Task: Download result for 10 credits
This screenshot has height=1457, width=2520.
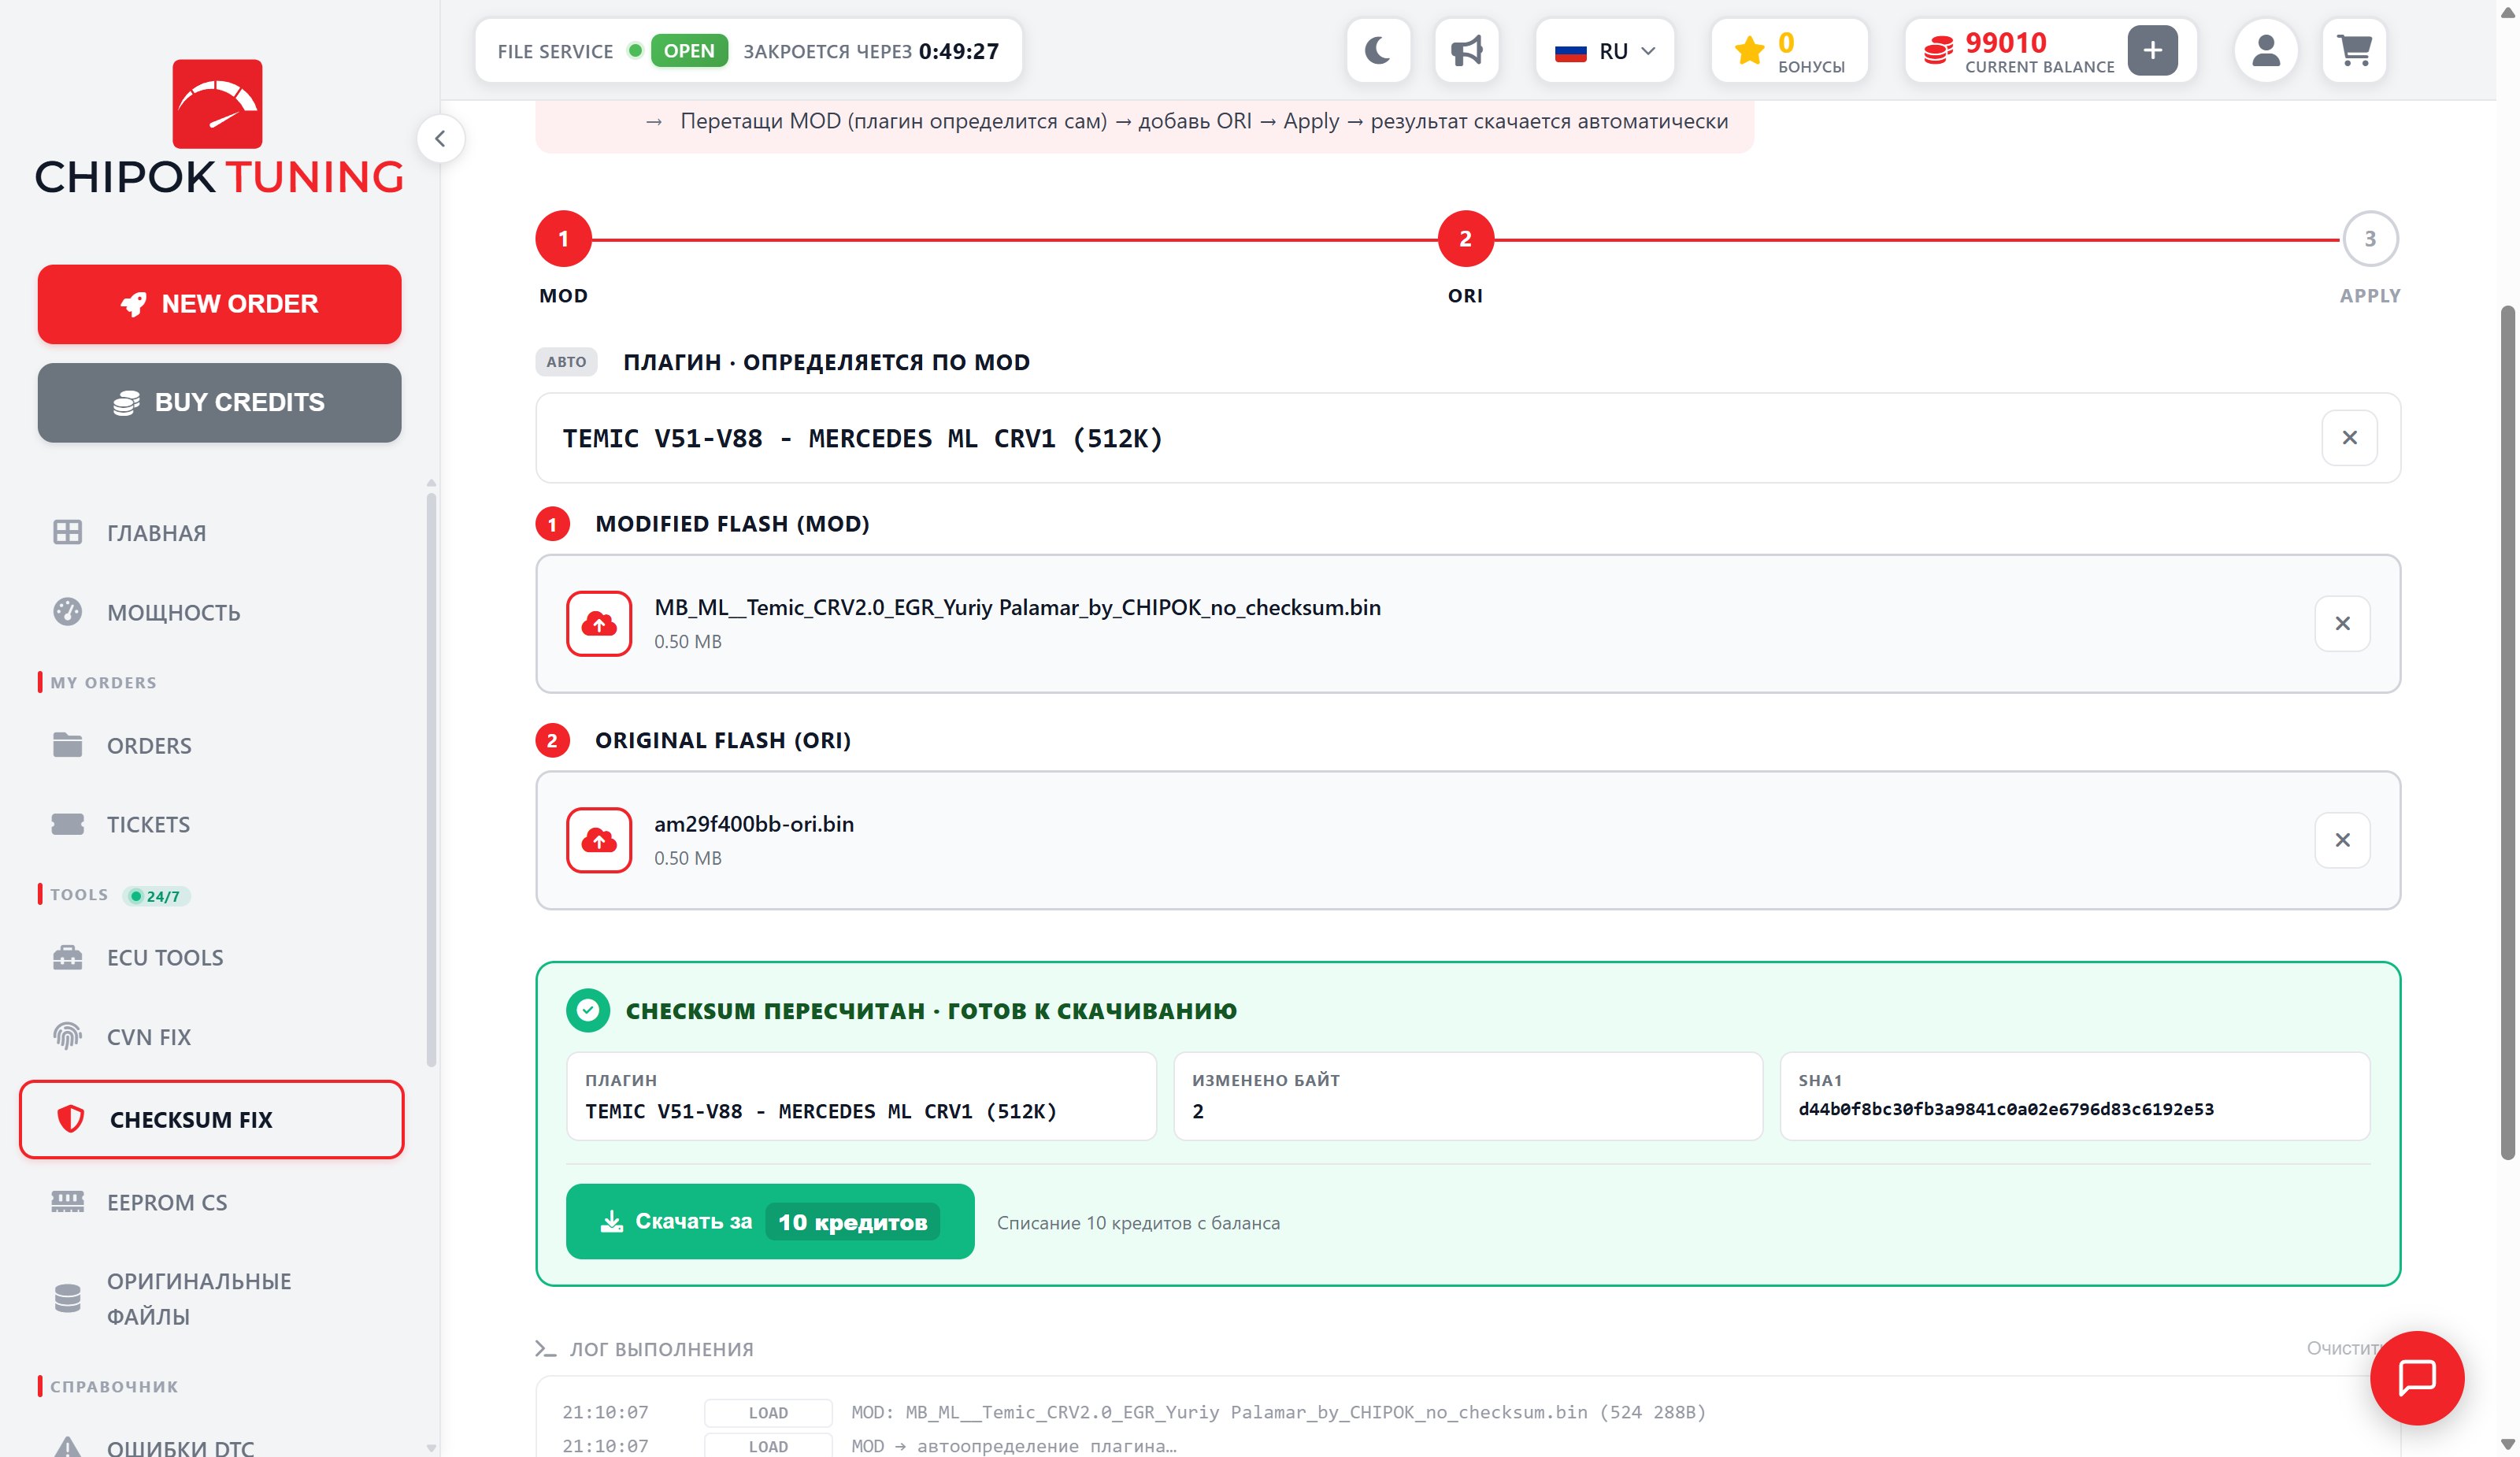Action: coord(770,1221)
